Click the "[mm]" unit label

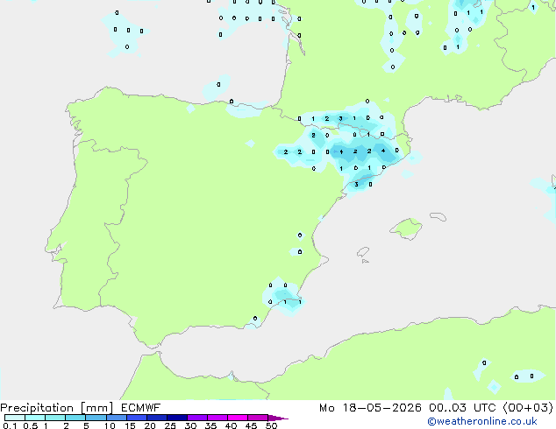tap(96, 408)
